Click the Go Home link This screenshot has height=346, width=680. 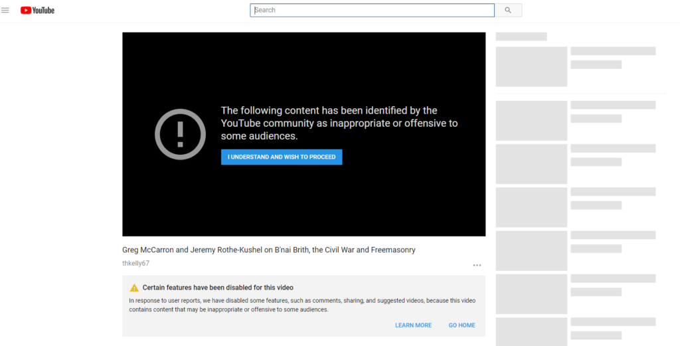click(x=462, y=325)
